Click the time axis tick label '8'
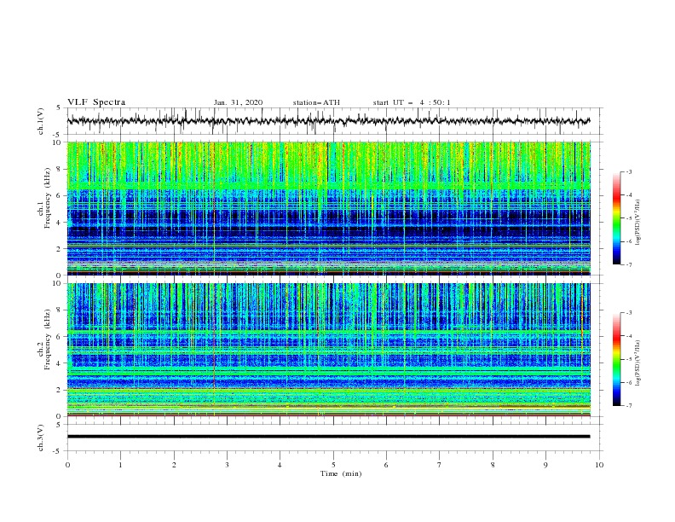Screen dimensions: 675x522 point(493,465)
